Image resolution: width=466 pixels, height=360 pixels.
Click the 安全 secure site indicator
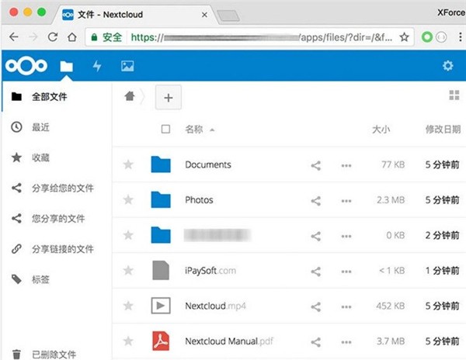coord(106,37)
